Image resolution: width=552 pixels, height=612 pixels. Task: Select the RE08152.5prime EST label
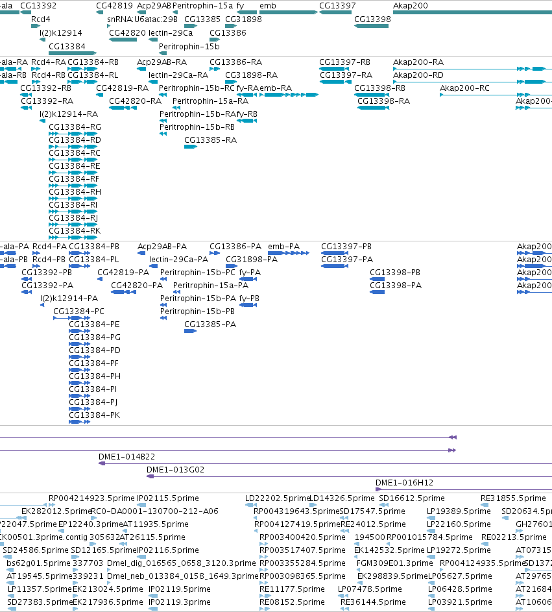(x=292, y=602)
